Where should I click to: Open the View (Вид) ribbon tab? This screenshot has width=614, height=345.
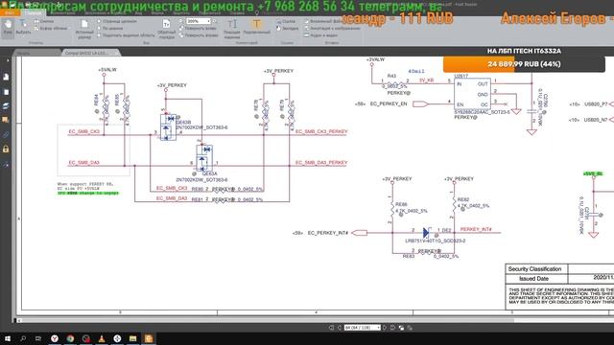138,12
